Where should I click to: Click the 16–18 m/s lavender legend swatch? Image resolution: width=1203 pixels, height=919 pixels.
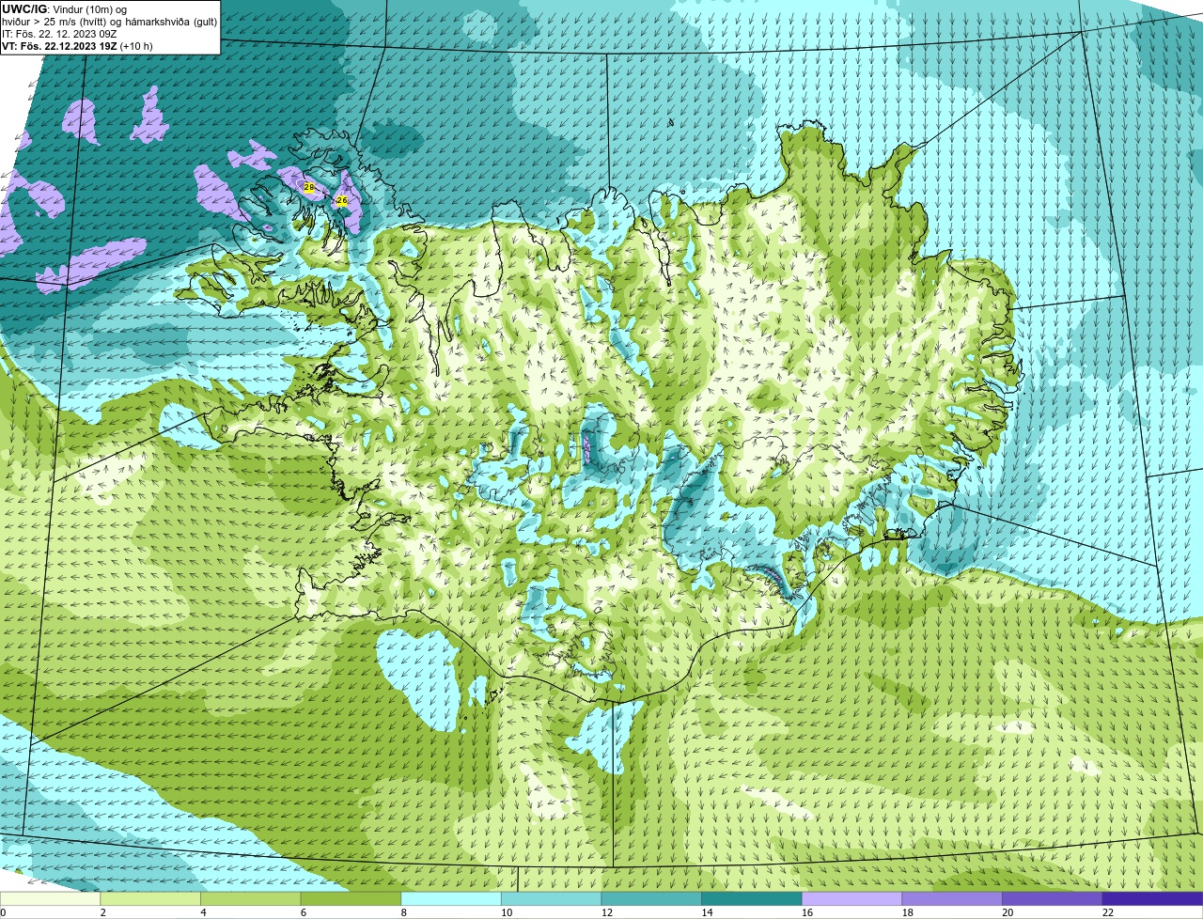tap(851, 899)
